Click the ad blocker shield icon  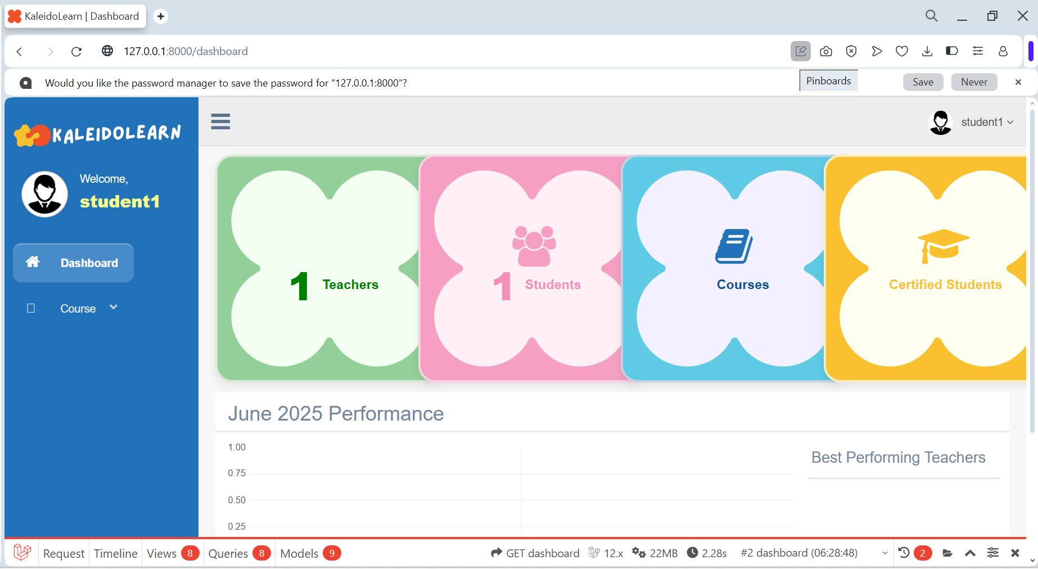click(x=851, y=51)
